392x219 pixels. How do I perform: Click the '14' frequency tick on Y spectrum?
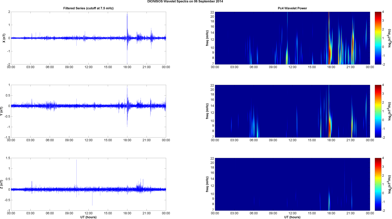(x=212, y=106)
